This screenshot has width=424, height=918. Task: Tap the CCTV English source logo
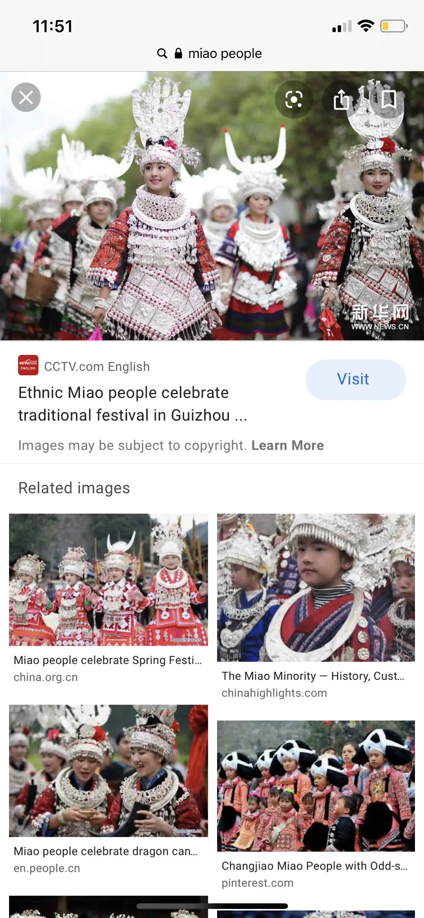(x=28, y=365)
